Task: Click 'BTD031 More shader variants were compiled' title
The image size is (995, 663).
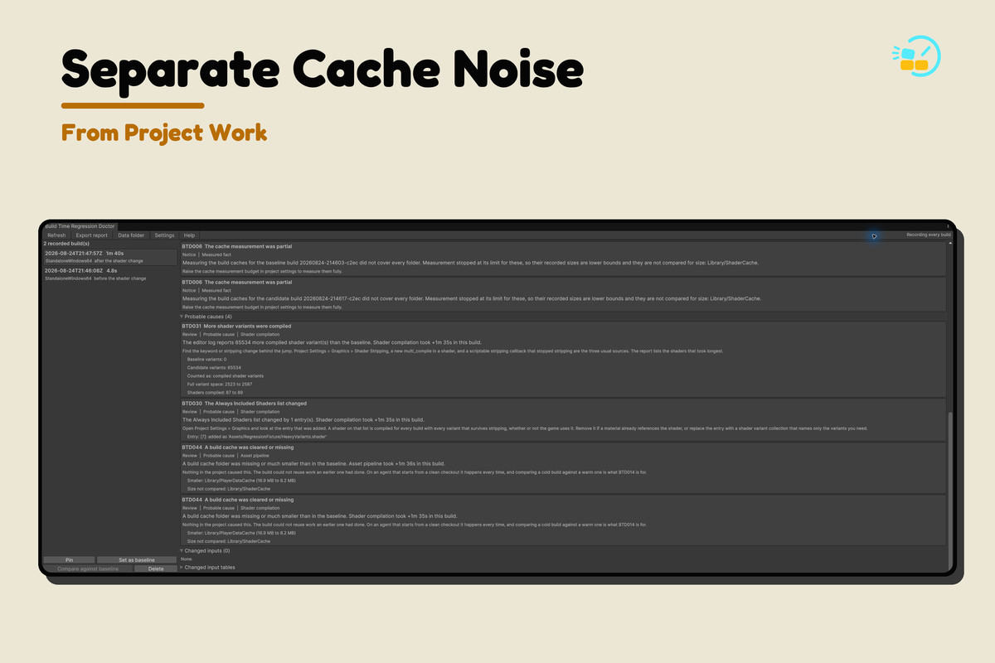Action: click(x=236, y=327)
